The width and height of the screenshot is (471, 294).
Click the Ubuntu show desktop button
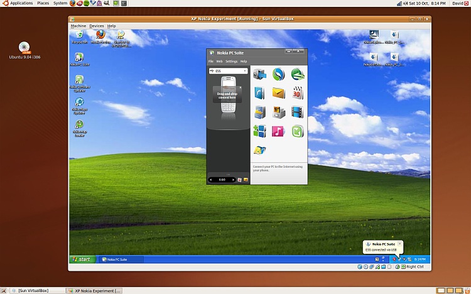(3, 291)
